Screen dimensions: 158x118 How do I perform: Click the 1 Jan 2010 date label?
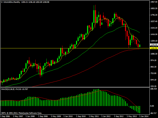[68, 116]
